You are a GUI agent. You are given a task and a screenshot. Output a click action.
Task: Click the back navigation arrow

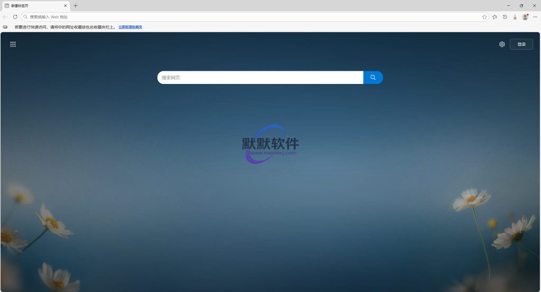point(5,17)
